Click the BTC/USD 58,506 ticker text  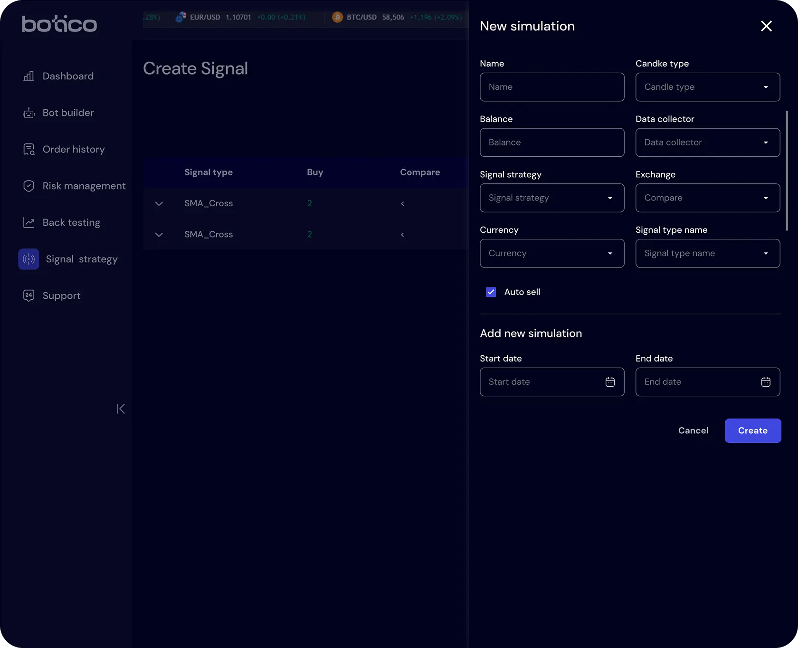(x=375, y=17)
